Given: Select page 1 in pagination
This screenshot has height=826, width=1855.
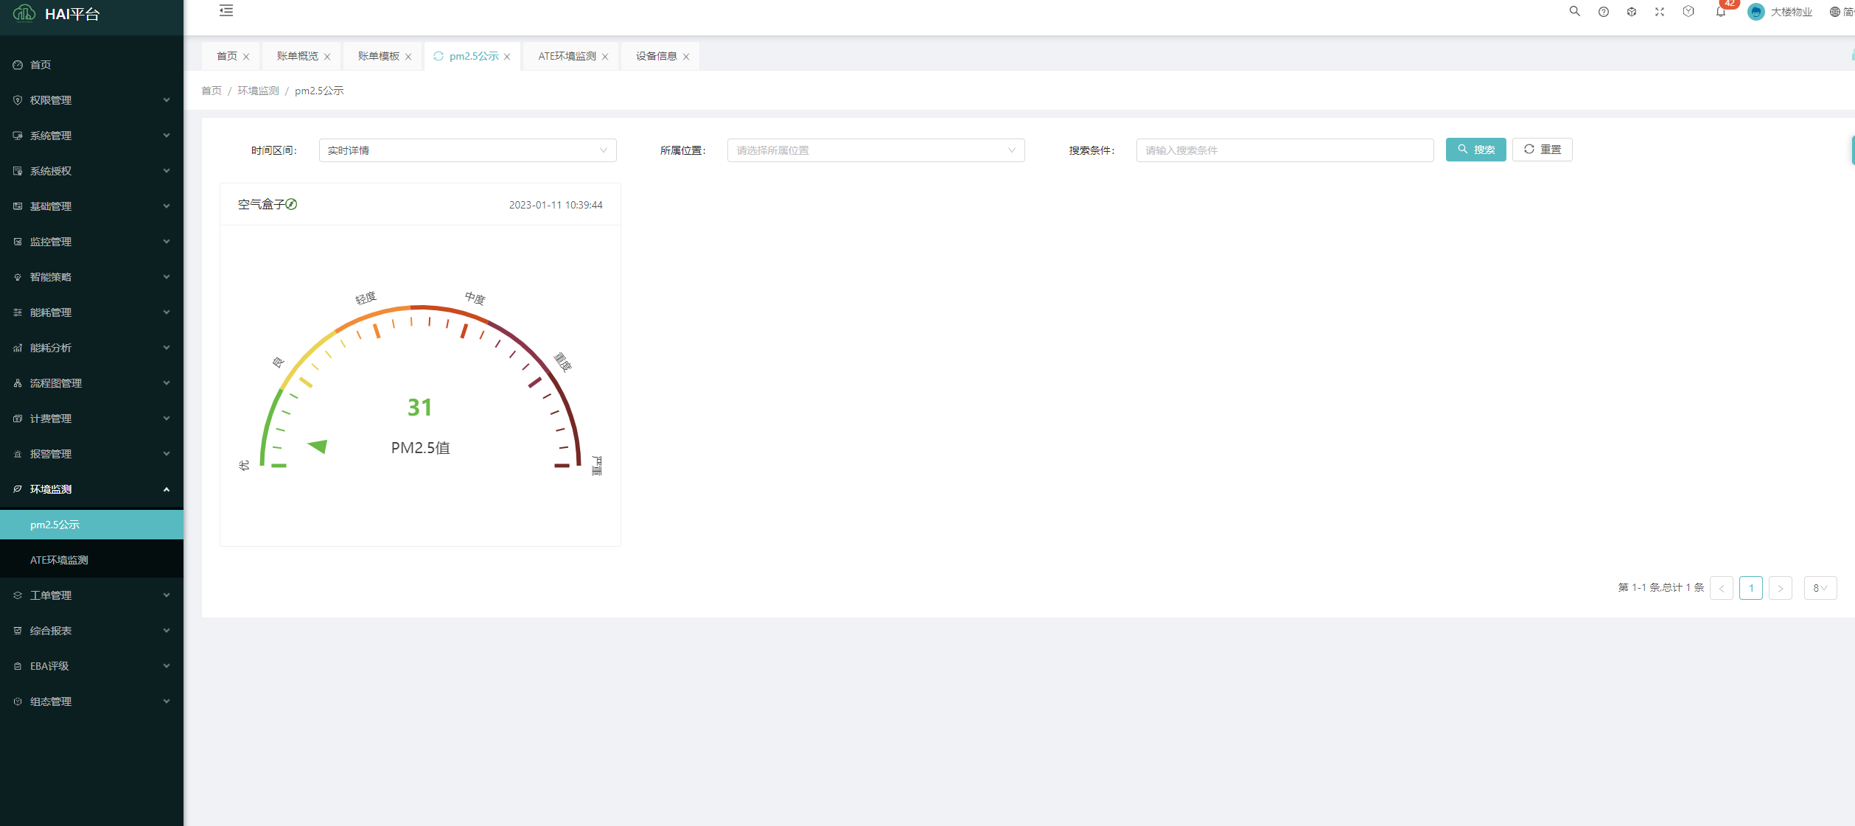Looking at the screenshot, I should click(1750, 588).
